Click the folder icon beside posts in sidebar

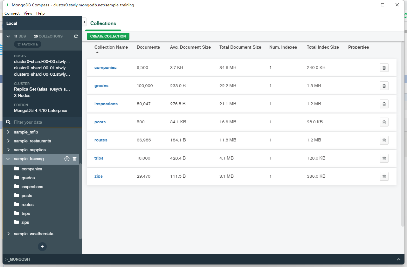[x=17, y=195]
